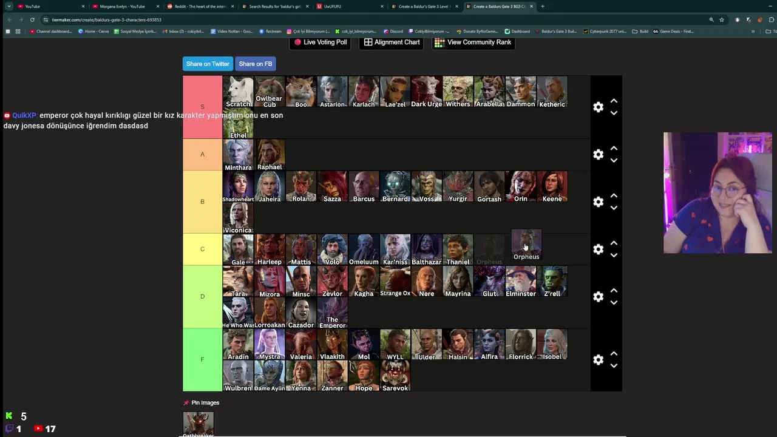Reload the page
The width and height of the screenshot is (777, 437).
[32, 19]
